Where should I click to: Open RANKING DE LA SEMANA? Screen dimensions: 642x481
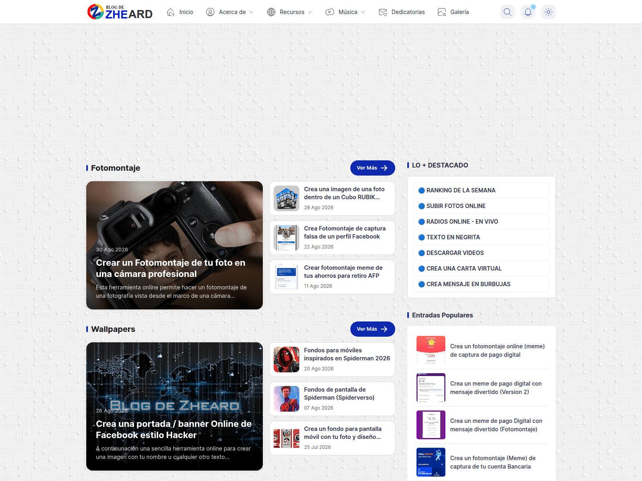[481, 190]
